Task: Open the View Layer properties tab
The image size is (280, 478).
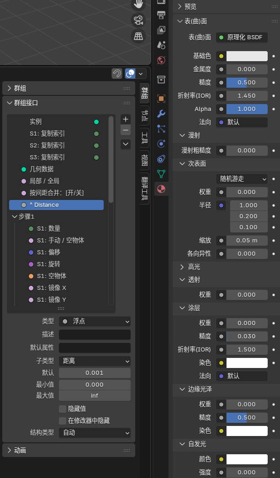Action: tap(161, 30)
